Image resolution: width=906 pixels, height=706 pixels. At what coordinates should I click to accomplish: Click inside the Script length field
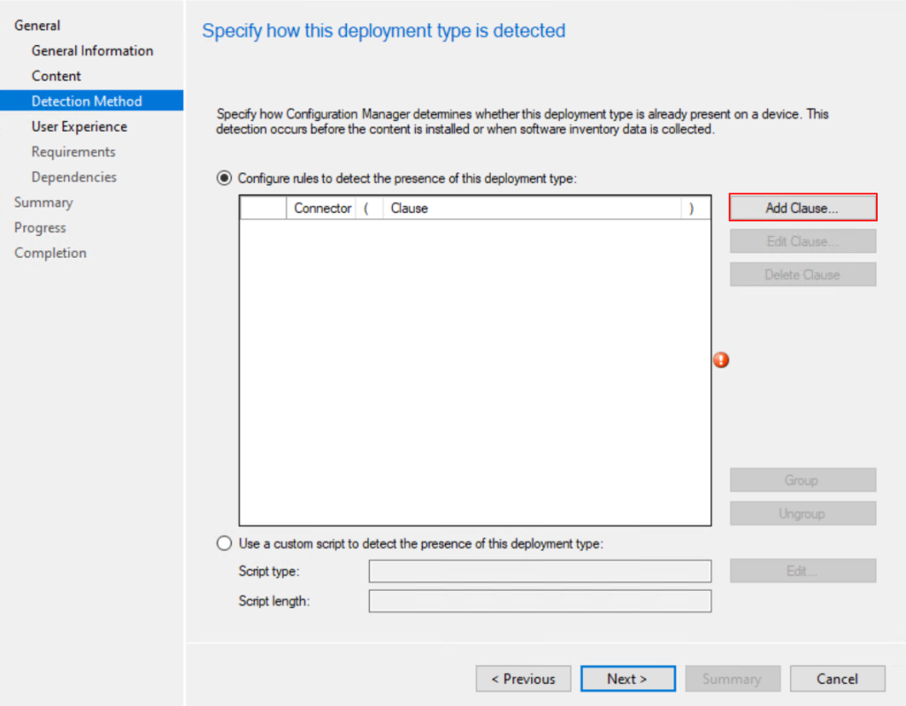click(540, 602)
